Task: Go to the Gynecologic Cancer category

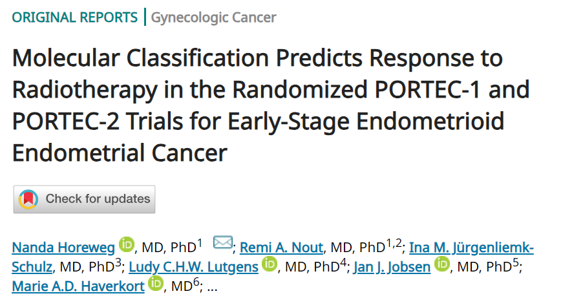Action: pos(213,17)
